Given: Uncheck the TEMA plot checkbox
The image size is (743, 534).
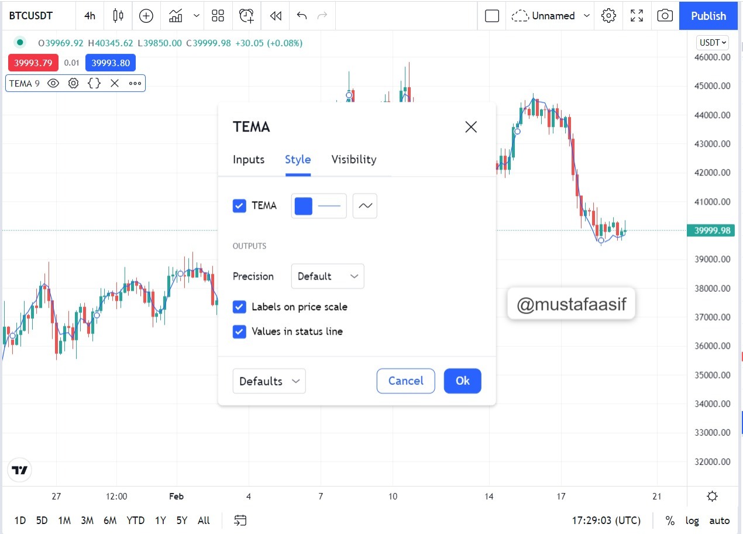Looking at the screenshot, I should pos(239,206).
